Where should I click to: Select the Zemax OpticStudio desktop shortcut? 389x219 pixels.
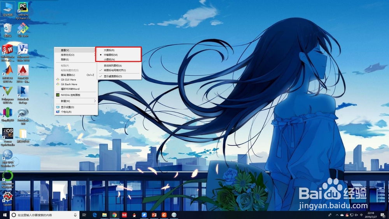pos(8,137)
